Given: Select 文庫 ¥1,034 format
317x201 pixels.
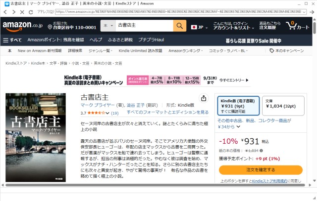Looking at the screenshot, I should (x=283, y=106).
